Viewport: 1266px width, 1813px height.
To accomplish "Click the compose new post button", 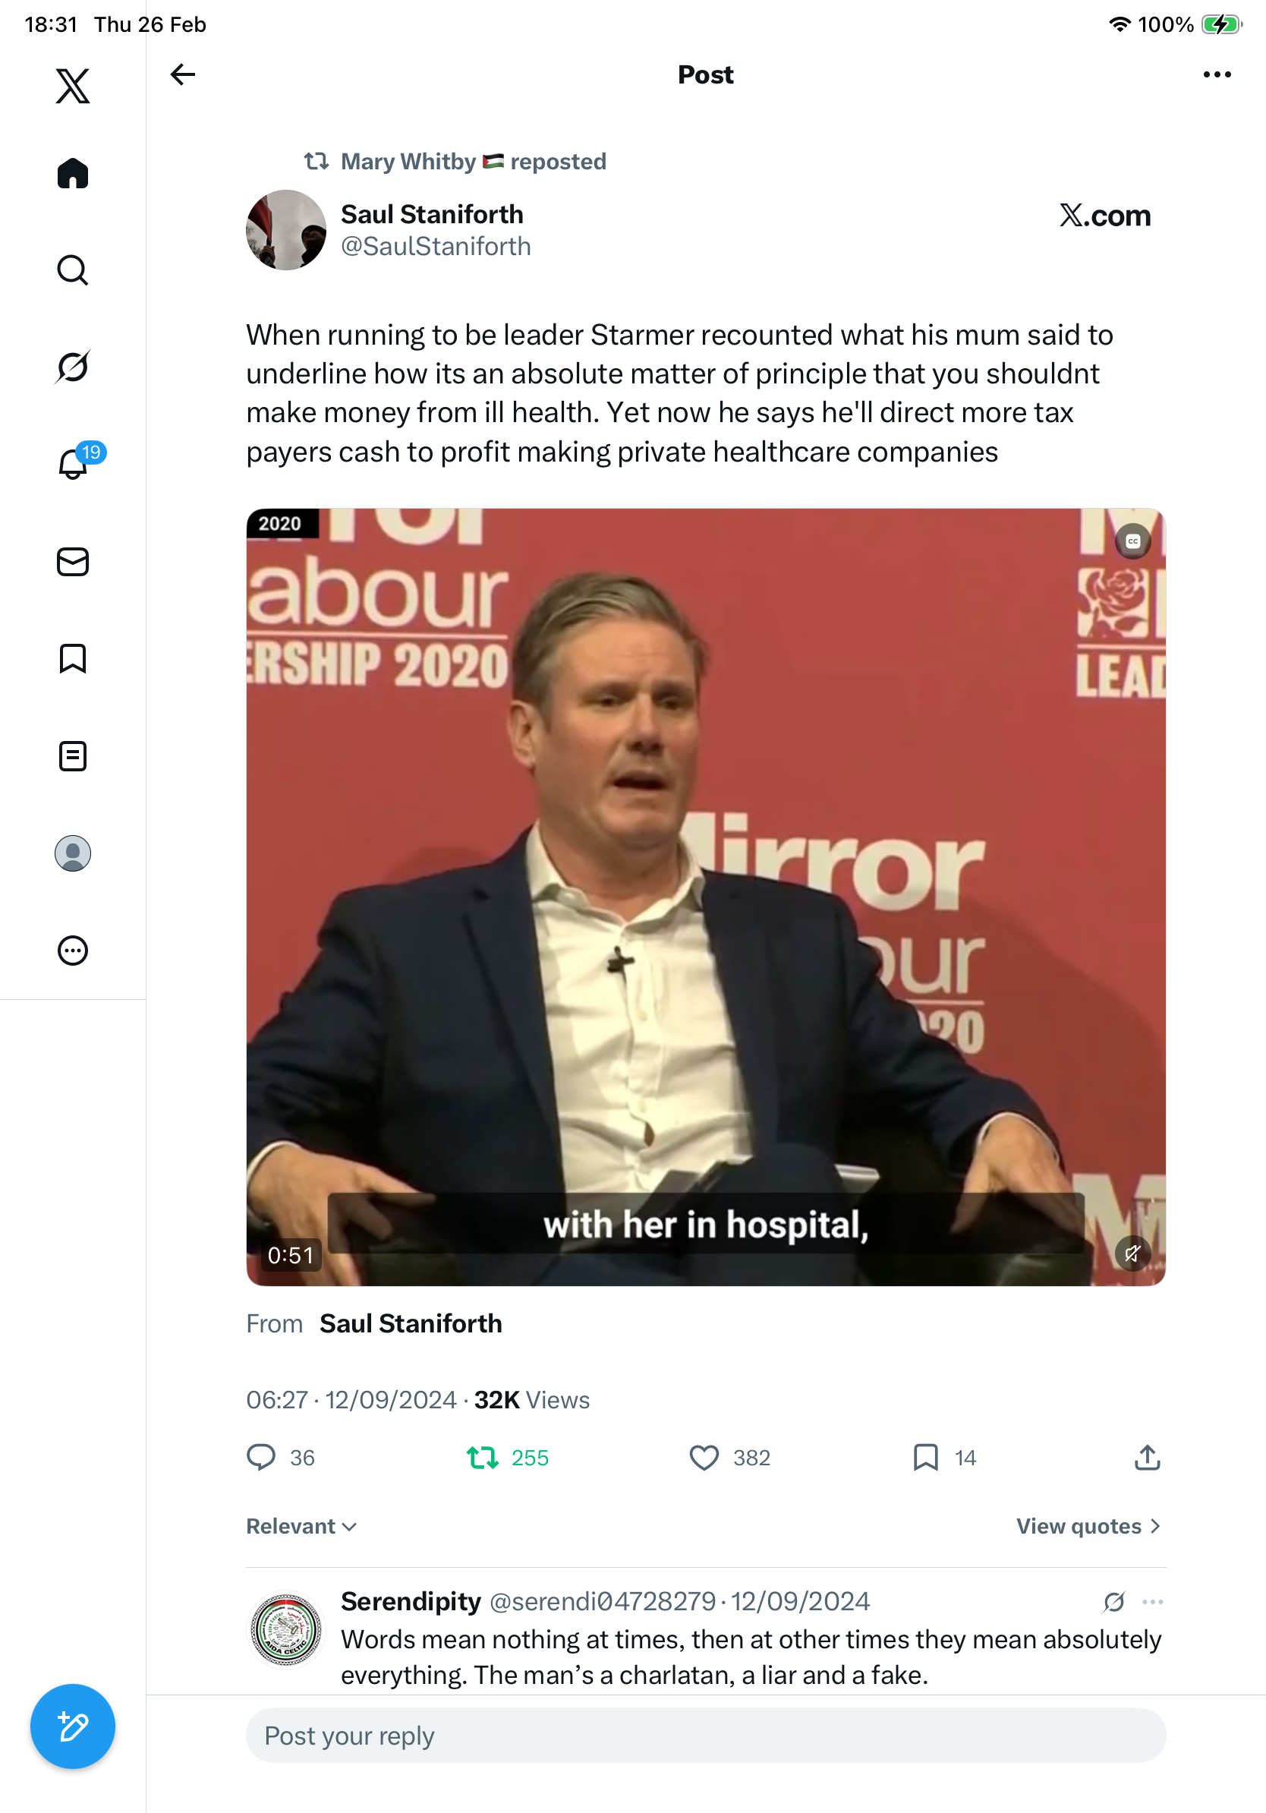I will [x=73, y=1726].
